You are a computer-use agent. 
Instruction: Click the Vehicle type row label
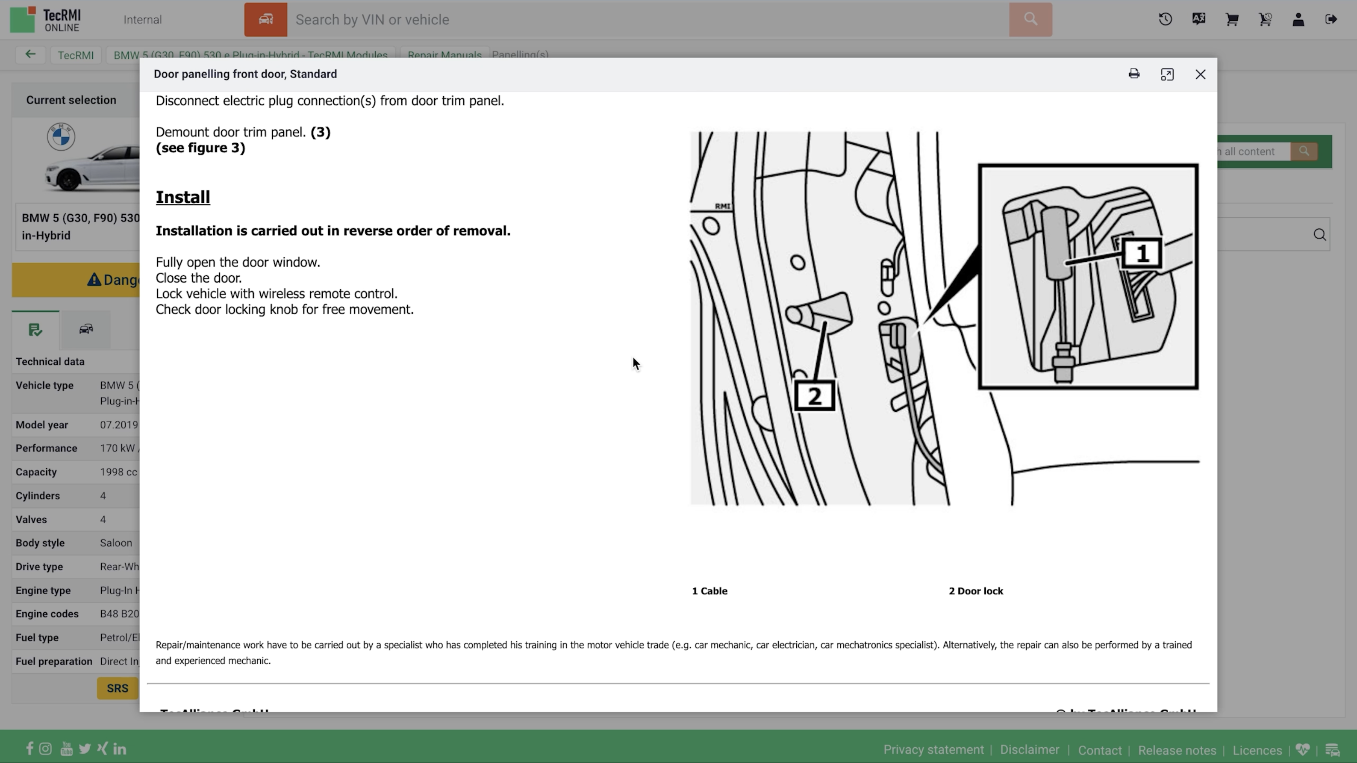tap(44, 385)
